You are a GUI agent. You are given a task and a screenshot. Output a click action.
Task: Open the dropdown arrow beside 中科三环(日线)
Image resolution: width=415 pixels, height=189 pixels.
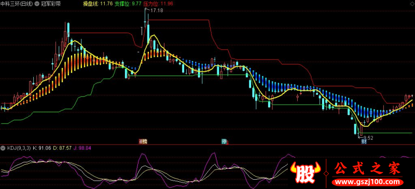click(36, 4)
